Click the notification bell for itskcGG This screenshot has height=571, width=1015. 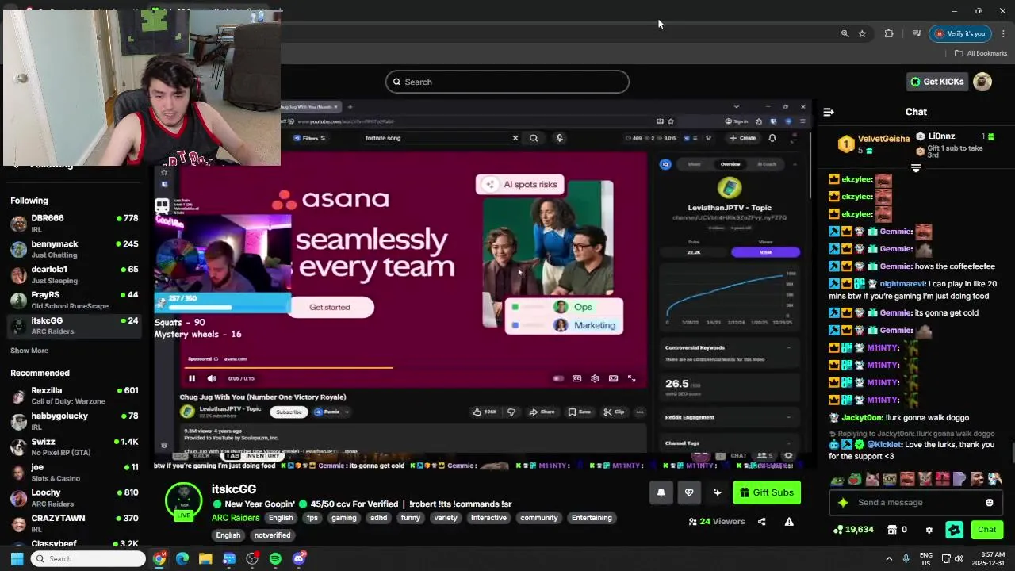[661, 492]
